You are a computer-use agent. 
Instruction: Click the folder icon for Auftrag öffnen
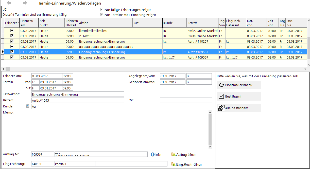tap(174, 154)
